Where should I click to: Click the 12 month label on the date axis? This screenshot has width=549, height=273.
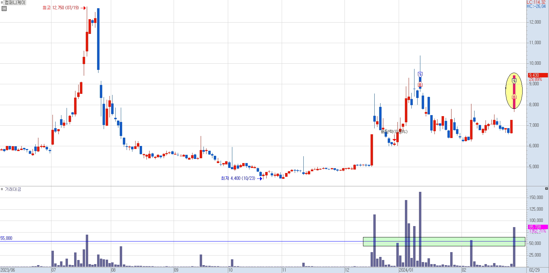point(347,270)
